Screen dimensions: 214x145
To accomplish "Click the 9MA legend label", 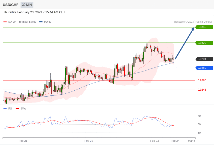I will click(23, 108).
